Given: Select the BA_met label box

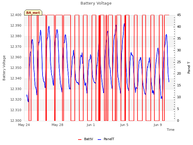Looking at the screenshot, I should tap(33, 13).
